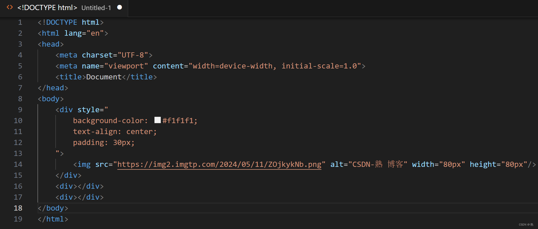Click the empty div on line 16
Screen dimensions: 538x229
pyautogui.click(x=80, y=186)
